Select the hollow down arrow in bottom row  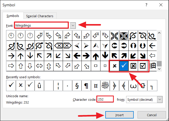(30, 66)
